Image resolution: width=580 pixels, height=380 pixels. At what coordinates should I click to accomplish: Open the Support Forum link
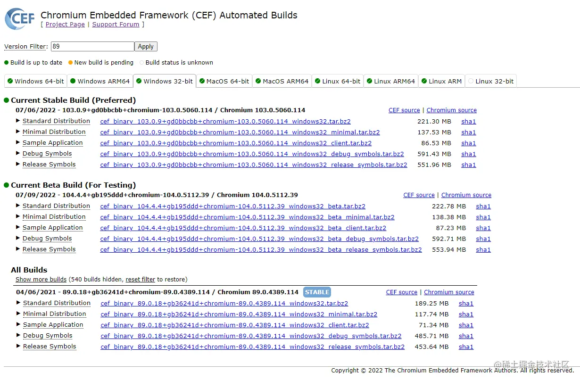pos(116,25)
